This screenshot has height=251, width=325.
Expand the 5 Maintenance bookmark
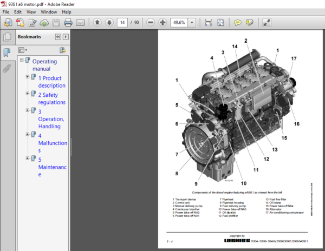28,158
